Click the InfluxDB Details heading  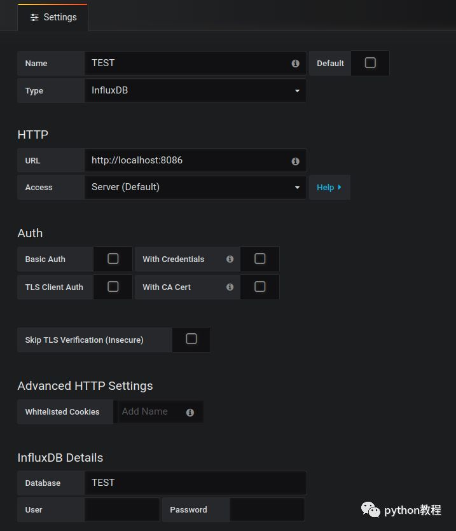point(60,458)
